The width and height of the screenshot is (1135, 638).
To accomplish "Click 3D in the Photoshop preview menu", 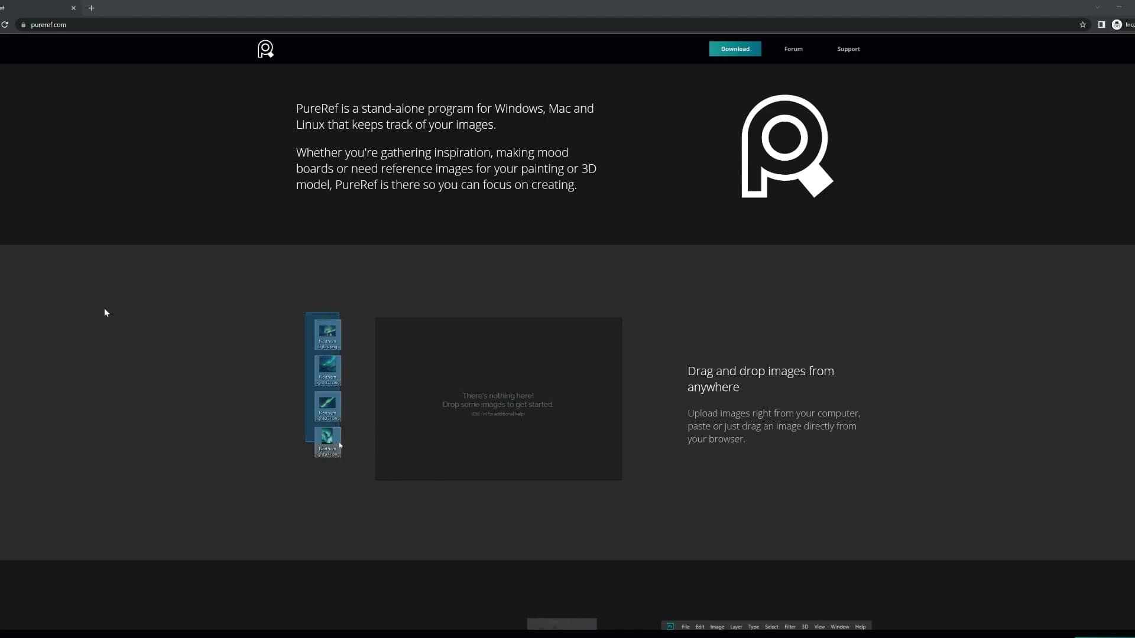I will tap(805, 627).
